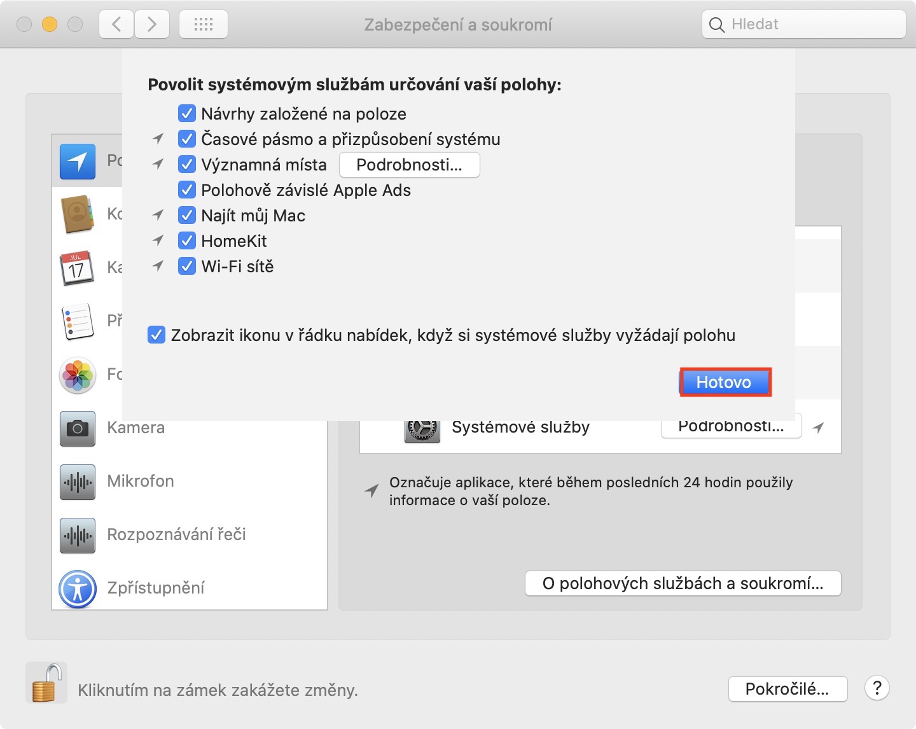Open Podrobnosti for Významná místa
Viewport: 916px width, 729px height.
tap(409, 165)
